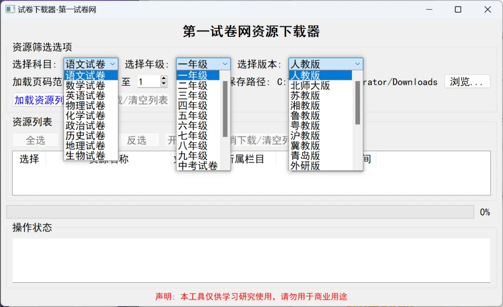Image resolution: width=503 pixels, height=307 pixels.
Task: Click the application icon in the title bar
Action: point(10,9)
